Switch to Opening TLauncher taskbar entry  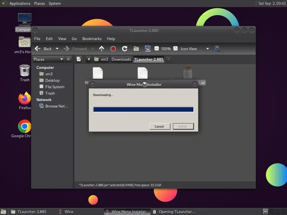tap(174, 212)
